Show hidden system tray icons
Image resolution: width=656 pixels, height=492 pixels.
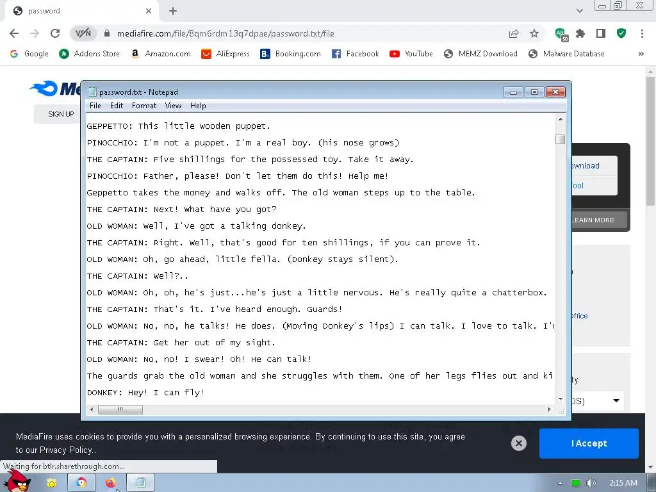coord(560,483)
